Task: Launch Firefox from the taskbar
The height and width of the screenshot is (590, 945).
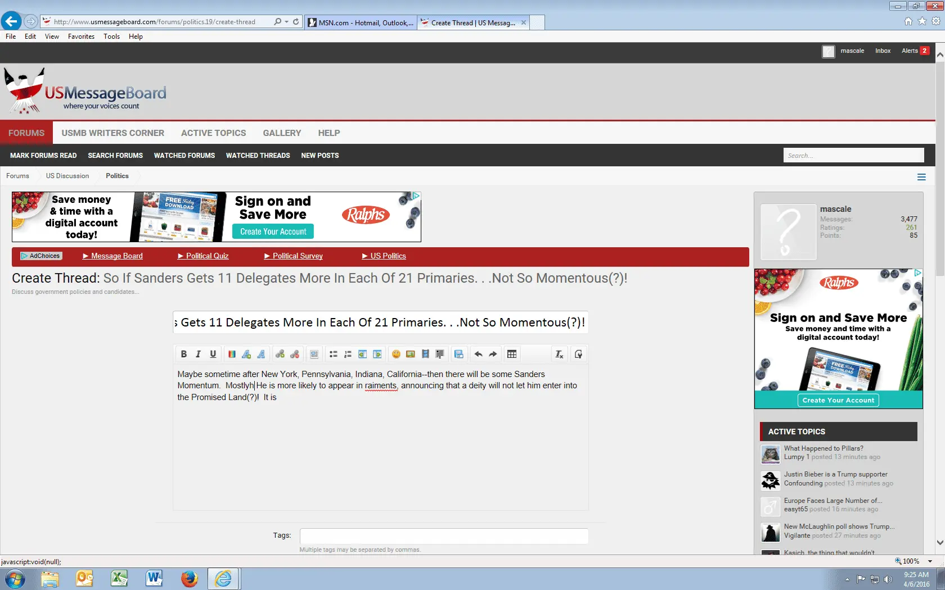Action: (190, 578)
